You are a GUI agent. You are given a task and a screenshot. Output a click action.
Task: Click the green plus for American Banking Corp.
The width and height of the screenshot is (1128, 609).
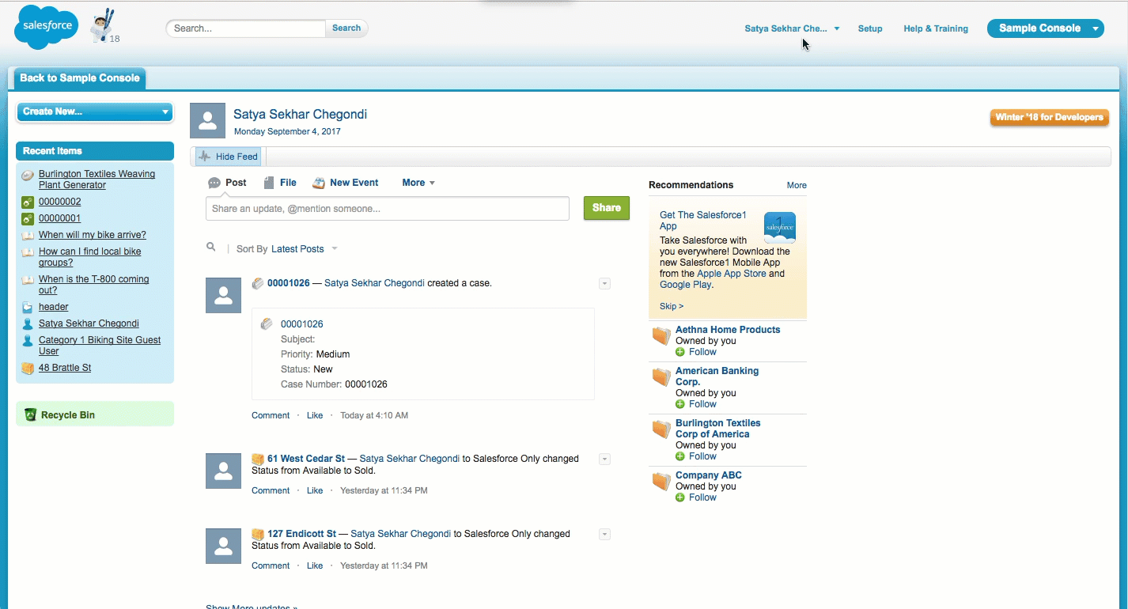[680, 404]
